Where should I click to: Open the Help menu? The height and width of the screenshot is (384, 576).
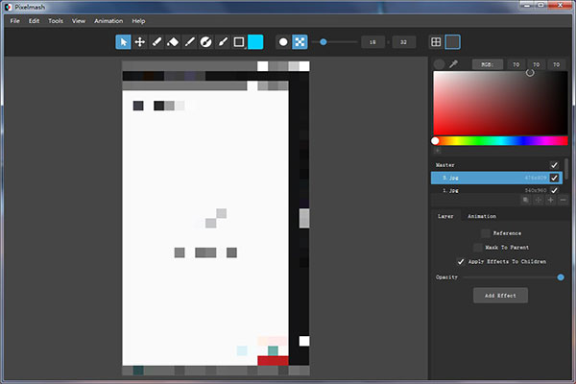point(138,21)
